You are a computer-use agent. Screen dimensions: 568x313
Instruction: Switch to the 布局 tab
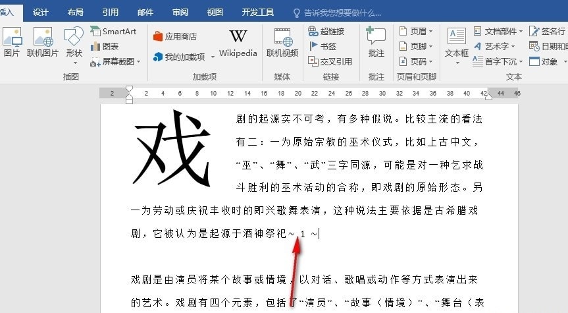(x=75, y=13)
